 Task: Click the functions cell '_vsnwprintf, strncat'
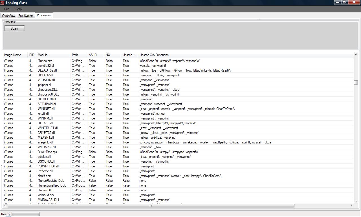point(152,114)
